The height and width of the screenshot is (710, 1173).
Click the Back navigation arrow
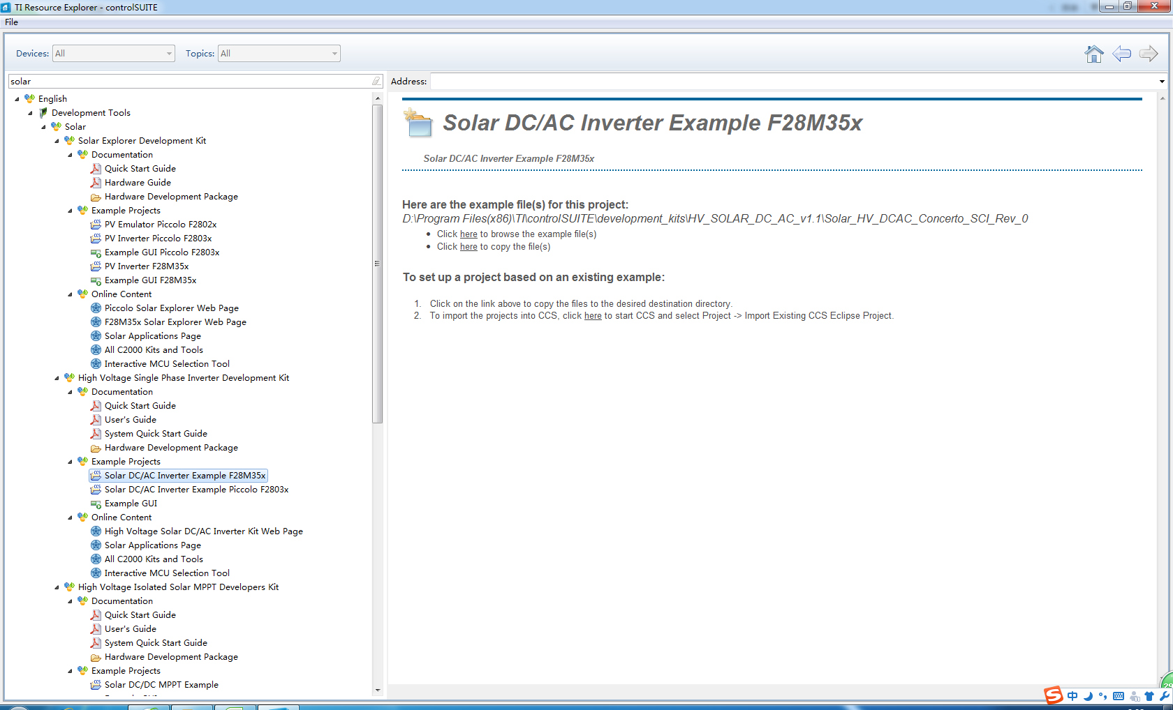1121,54
